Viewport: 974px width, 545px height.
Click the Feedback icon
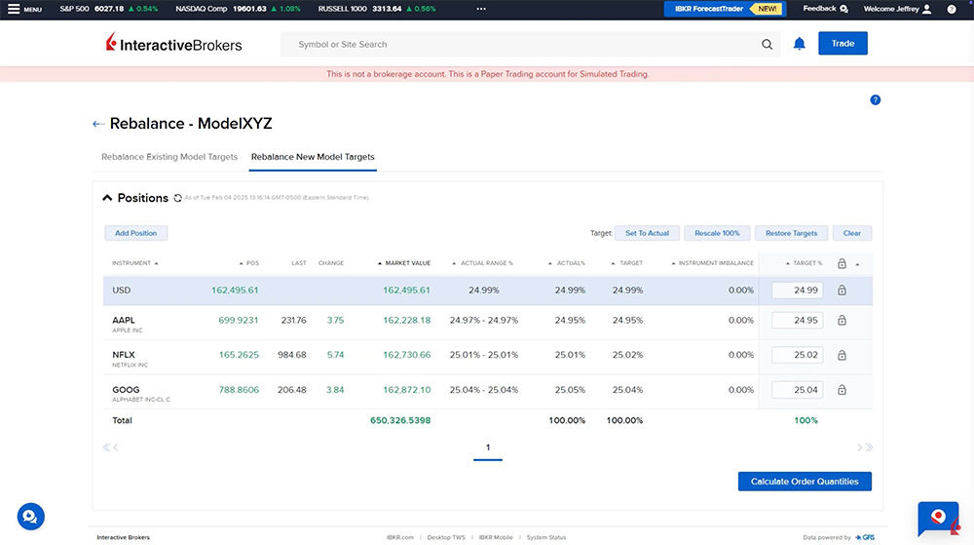[843, 9]
